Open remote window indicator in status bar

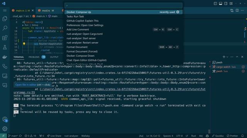tap(3, 136)
